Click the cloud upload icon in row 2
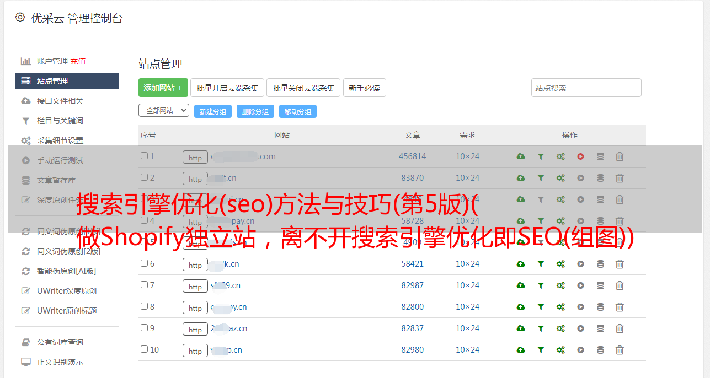 click(521, 178)
